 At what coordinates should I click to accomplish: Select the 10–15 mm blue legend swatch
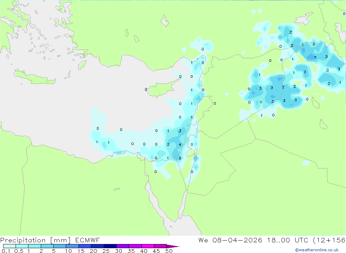72,246
